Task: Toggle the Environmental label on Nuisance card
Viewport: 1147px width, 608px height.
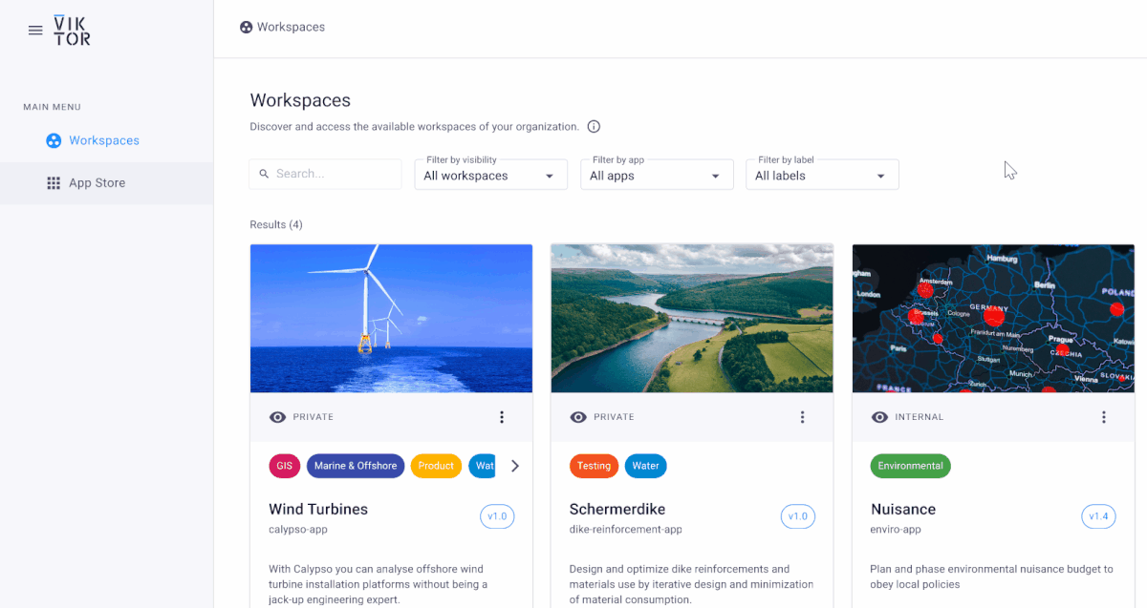Action: pos(910,466)
